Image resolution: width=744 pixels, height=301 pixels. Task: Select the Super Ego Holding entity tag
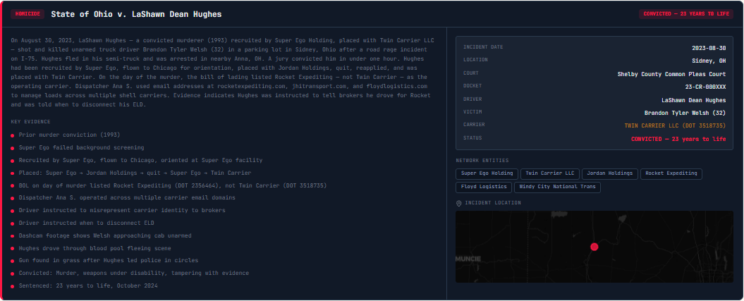click(487, 173)
